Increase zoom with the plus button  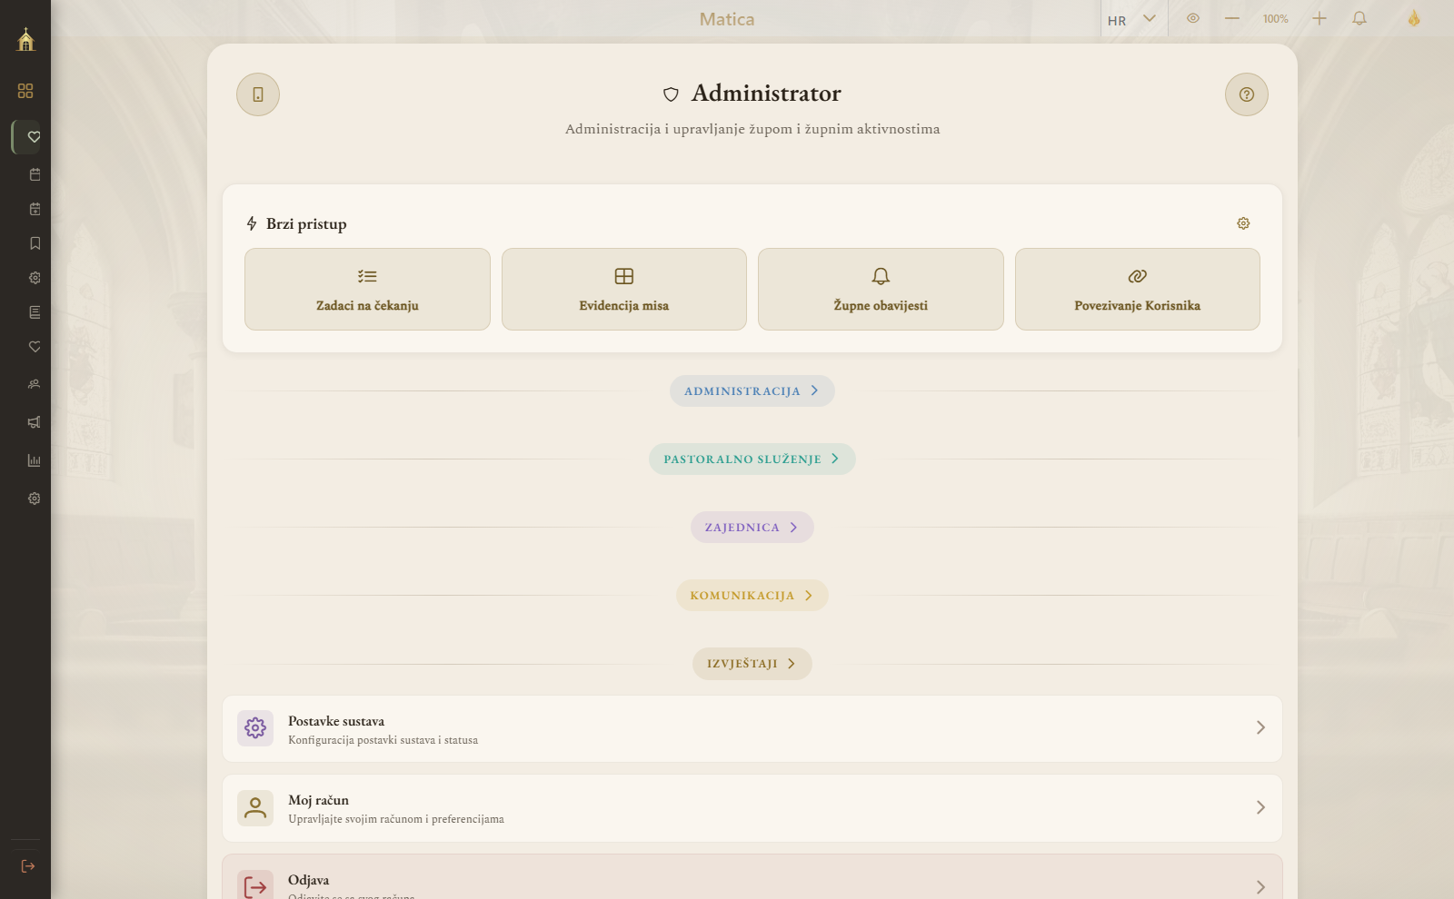click(x=1320, y=18)
